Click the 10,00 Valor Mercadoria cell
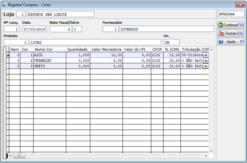The height and width of the screenshot is (163, 247). tap(106, 55)
